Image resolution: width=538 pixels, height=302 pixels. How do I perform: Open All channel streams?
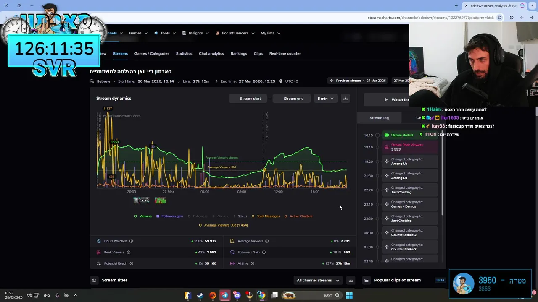tap(318, 280)
